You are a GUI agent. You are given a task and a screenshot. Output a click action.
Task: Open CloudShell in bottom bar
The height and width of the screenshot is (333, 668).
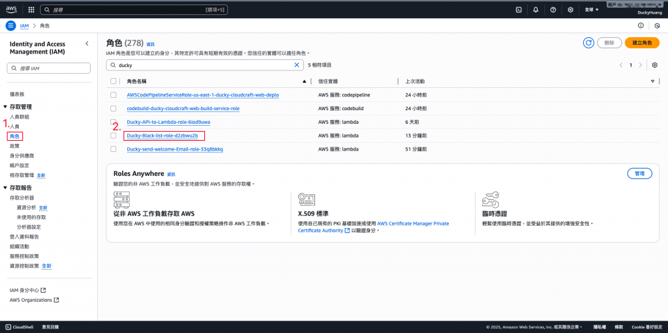(20, 326)
